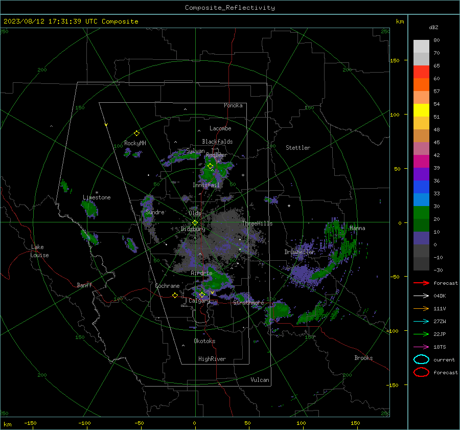
Task: Click the bright green 20-30 dBZ swatch
Action: [421, 213]
